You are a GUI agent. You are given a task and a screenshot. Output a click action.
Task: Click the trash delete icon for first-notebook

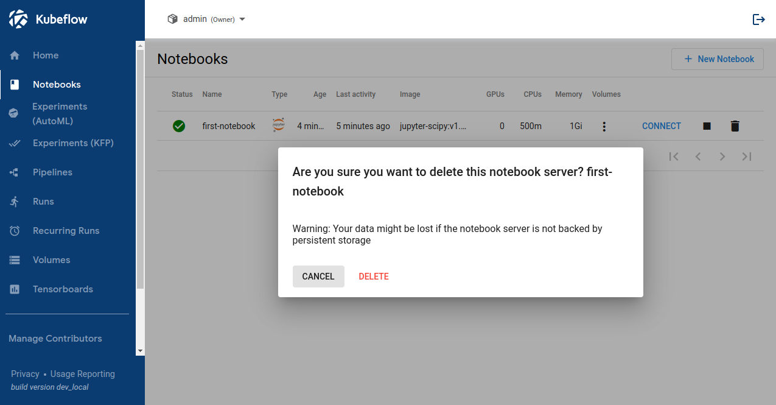coord(735,126)
